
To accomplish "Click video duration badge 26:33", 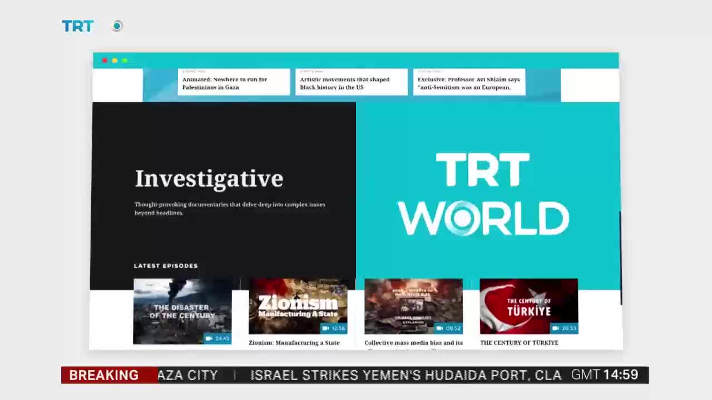I will click(x=565, y=328).
